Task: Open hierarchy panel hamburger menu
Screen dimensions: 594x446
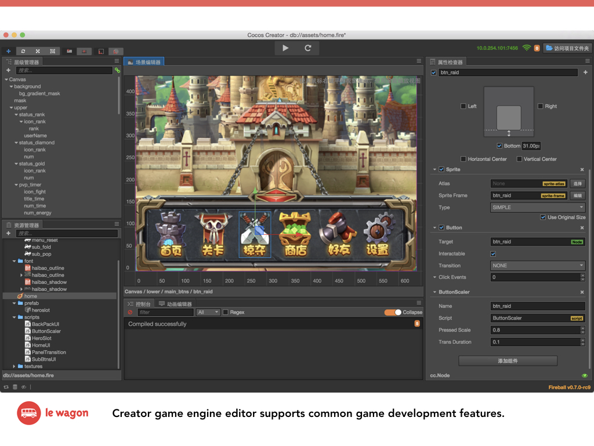Action: [117, 61]
